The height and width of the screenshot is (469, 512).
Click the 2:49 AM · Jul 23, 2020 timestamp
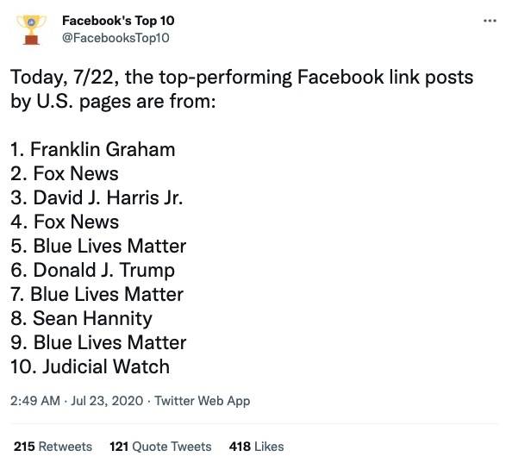77,401
